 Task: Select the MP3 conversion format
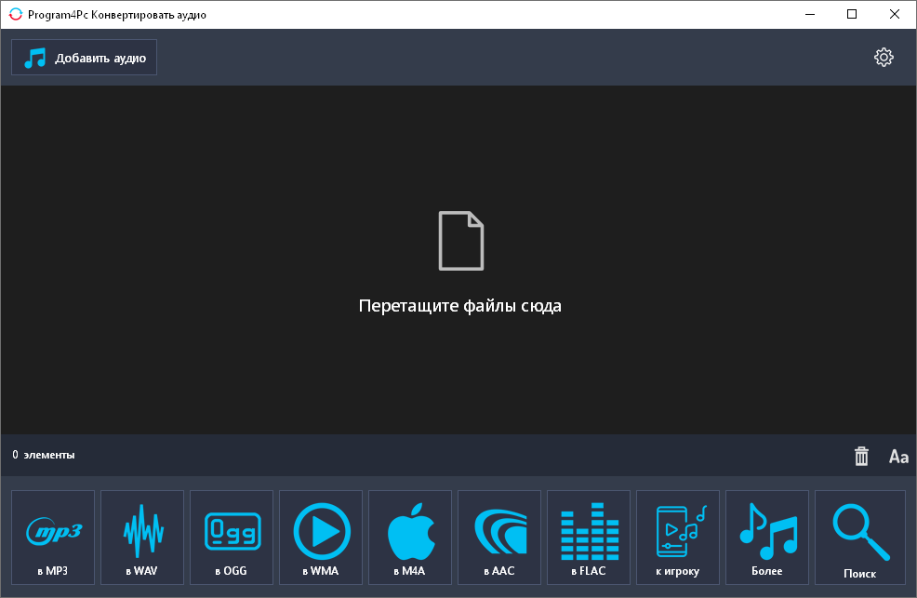(52, 538)
